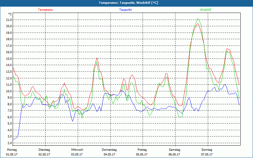Click the 3,0 y-axis value
Viewport: 253px width, 158px height.
pyautogui.click(x=9, y=137)
